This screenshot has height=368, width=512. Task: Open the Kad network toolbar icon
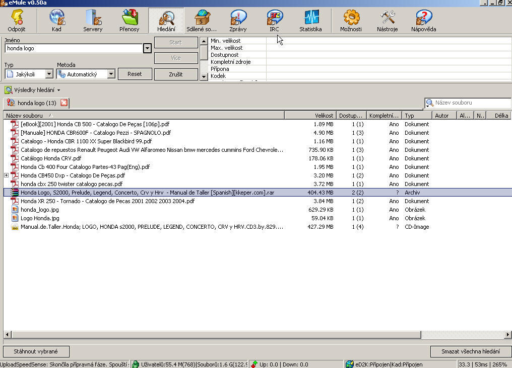pyautogui.click(x=56, y=21)
